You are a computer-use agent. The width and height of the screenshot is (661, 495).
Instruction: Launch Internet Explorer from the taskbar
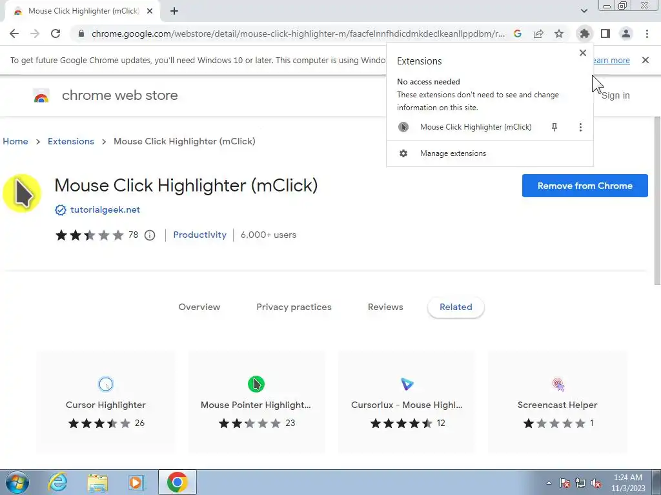coord(57,482)
